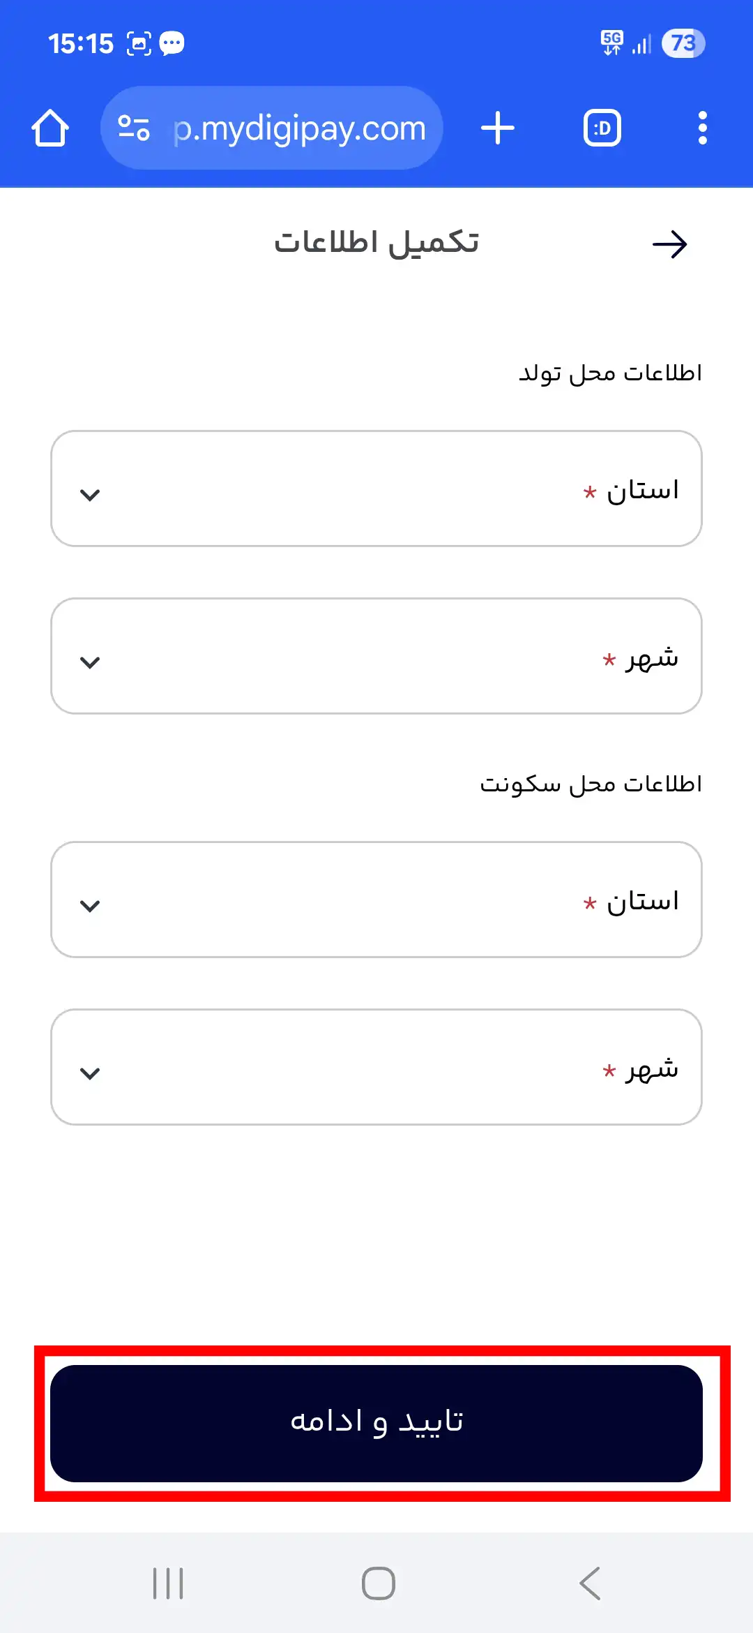Expand residence شهر city dropdown
The image size is (753, 1633).
click(376, 1067)
